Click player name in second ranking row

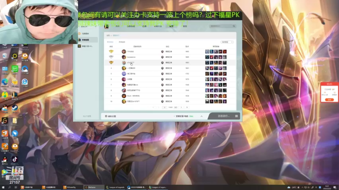131,57
